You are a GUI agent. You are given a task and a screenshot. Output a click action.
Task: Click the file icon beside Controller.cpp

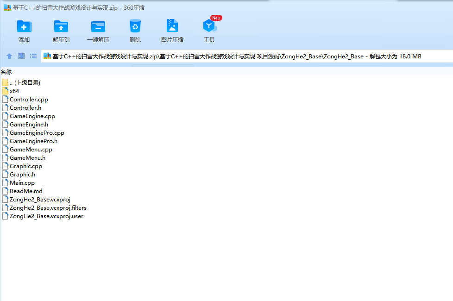pos(5,99)
